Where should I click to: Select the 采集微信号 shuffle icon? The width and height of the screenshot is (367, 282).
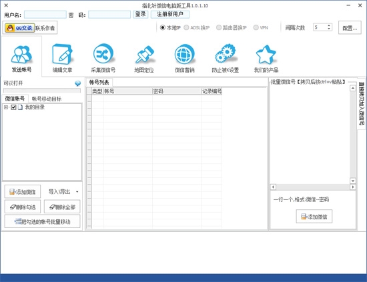point(103,54)
